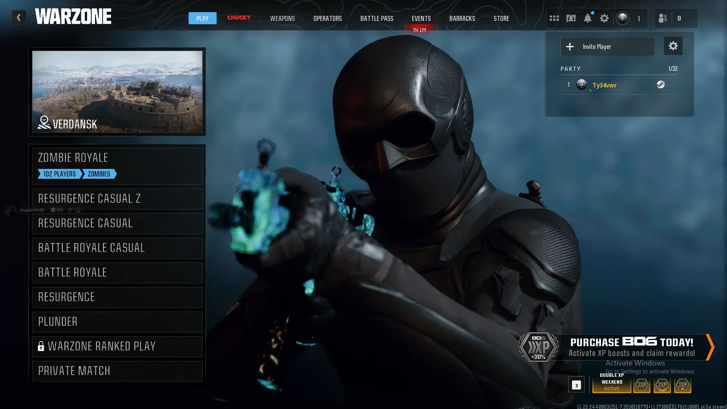Click the headquarters icon beside the bell
Screen dimensions: 727x409
(571, 18)
